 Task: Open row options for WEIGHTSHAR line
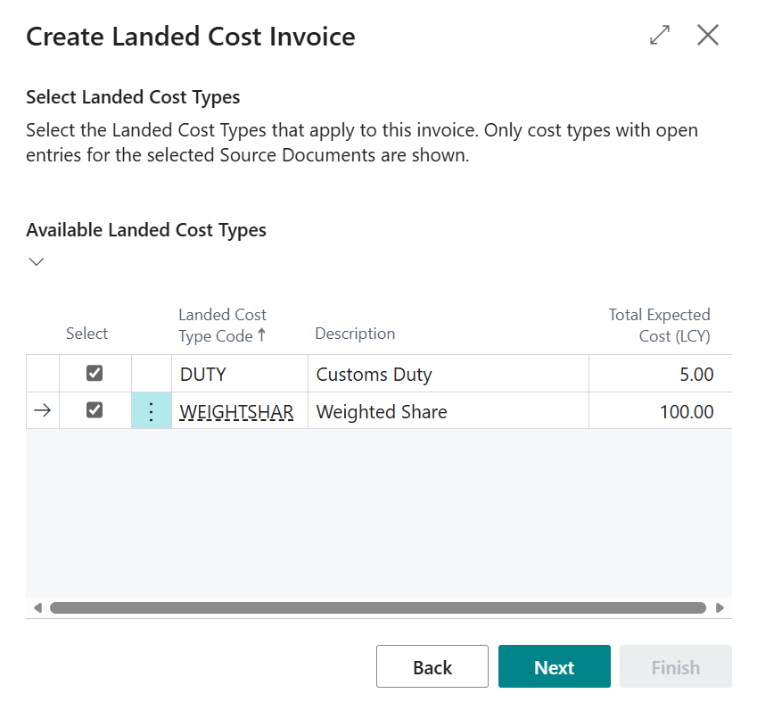[151, 411]
